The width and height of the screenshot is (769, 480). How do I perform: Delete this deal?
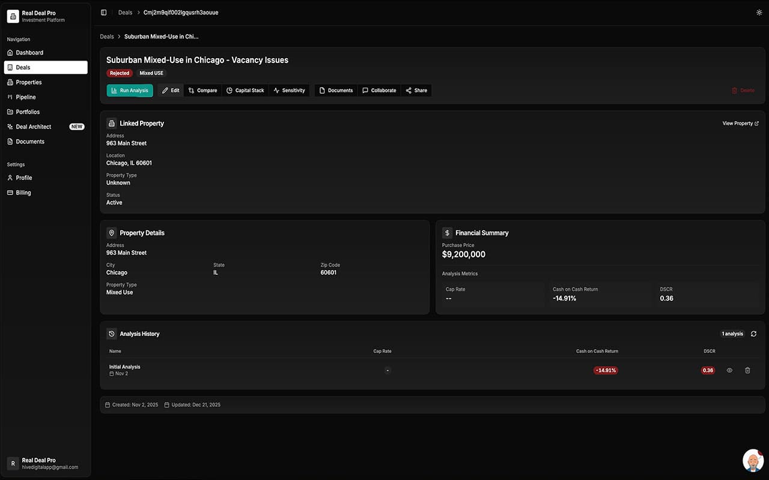743,91
